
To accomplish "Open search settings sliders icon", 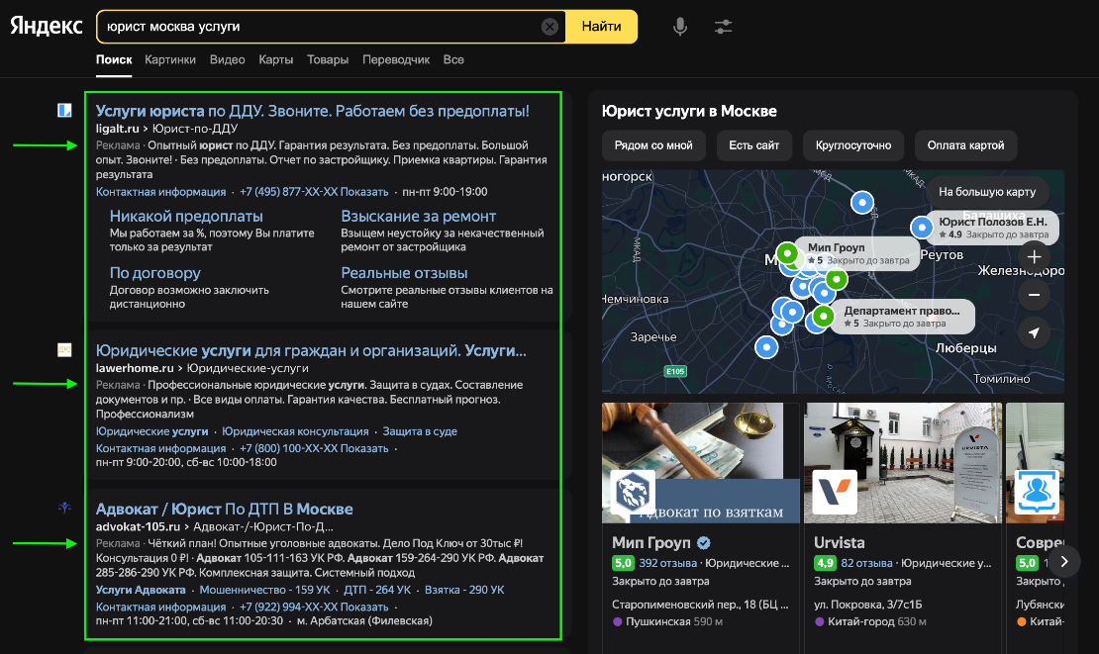I will click(x=723, y=27).
